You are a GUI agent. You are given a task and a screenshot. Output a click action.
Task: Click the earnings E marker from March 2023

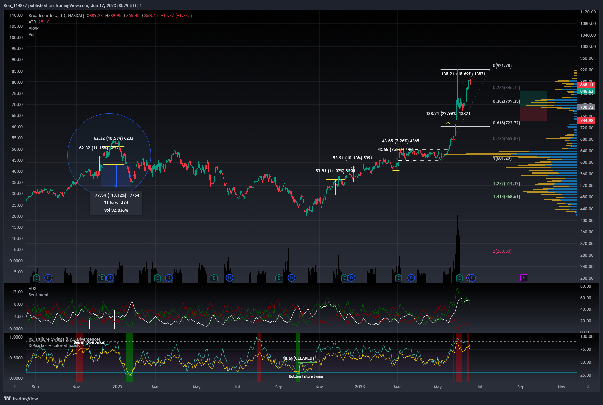(398, 278)
